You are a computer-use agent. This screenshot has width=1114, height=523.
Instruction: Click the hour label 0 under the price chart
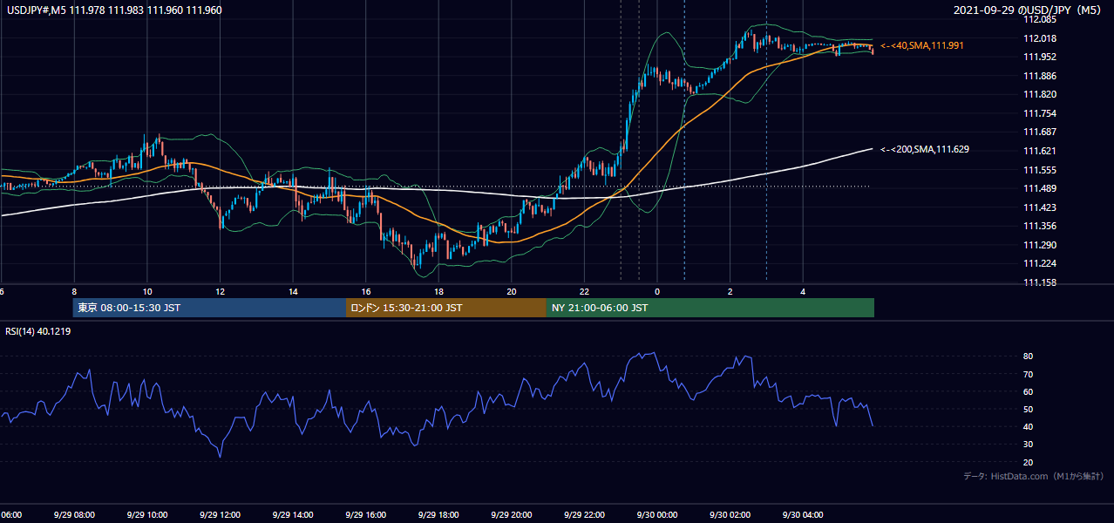coord(657,292)
